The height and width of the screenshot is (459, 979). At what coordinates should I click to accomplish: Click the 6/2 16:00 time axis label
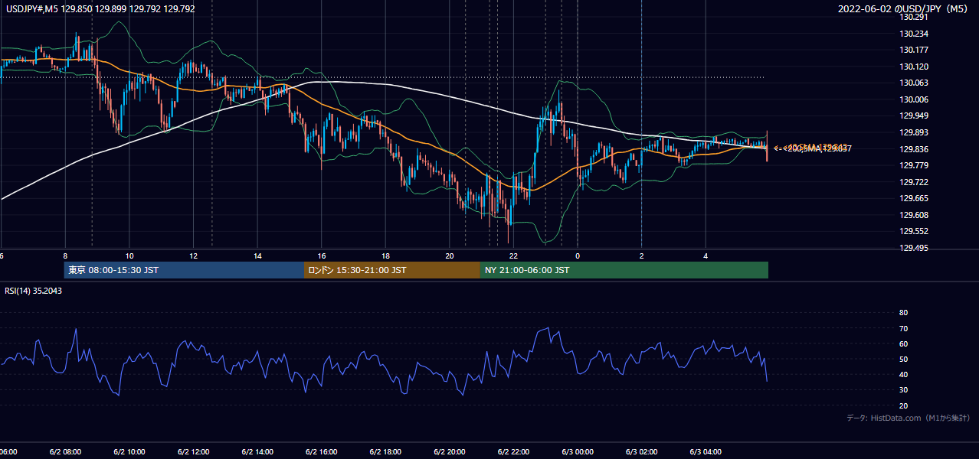[x=321, y=452]
